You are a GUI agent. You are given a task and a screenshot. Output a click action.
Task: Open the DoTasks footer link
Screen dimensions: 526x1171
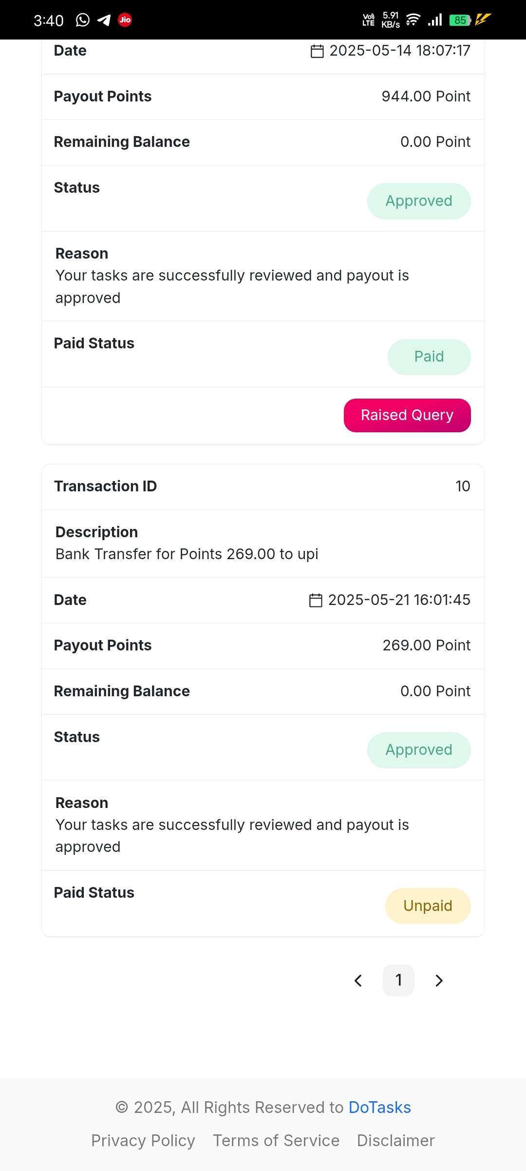coord(380,1108)
